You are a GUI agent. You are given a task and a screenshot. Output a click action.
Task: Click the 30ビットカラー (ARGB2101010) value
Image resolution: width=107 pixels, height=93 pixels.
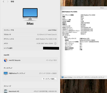click(x=89, y=42)
